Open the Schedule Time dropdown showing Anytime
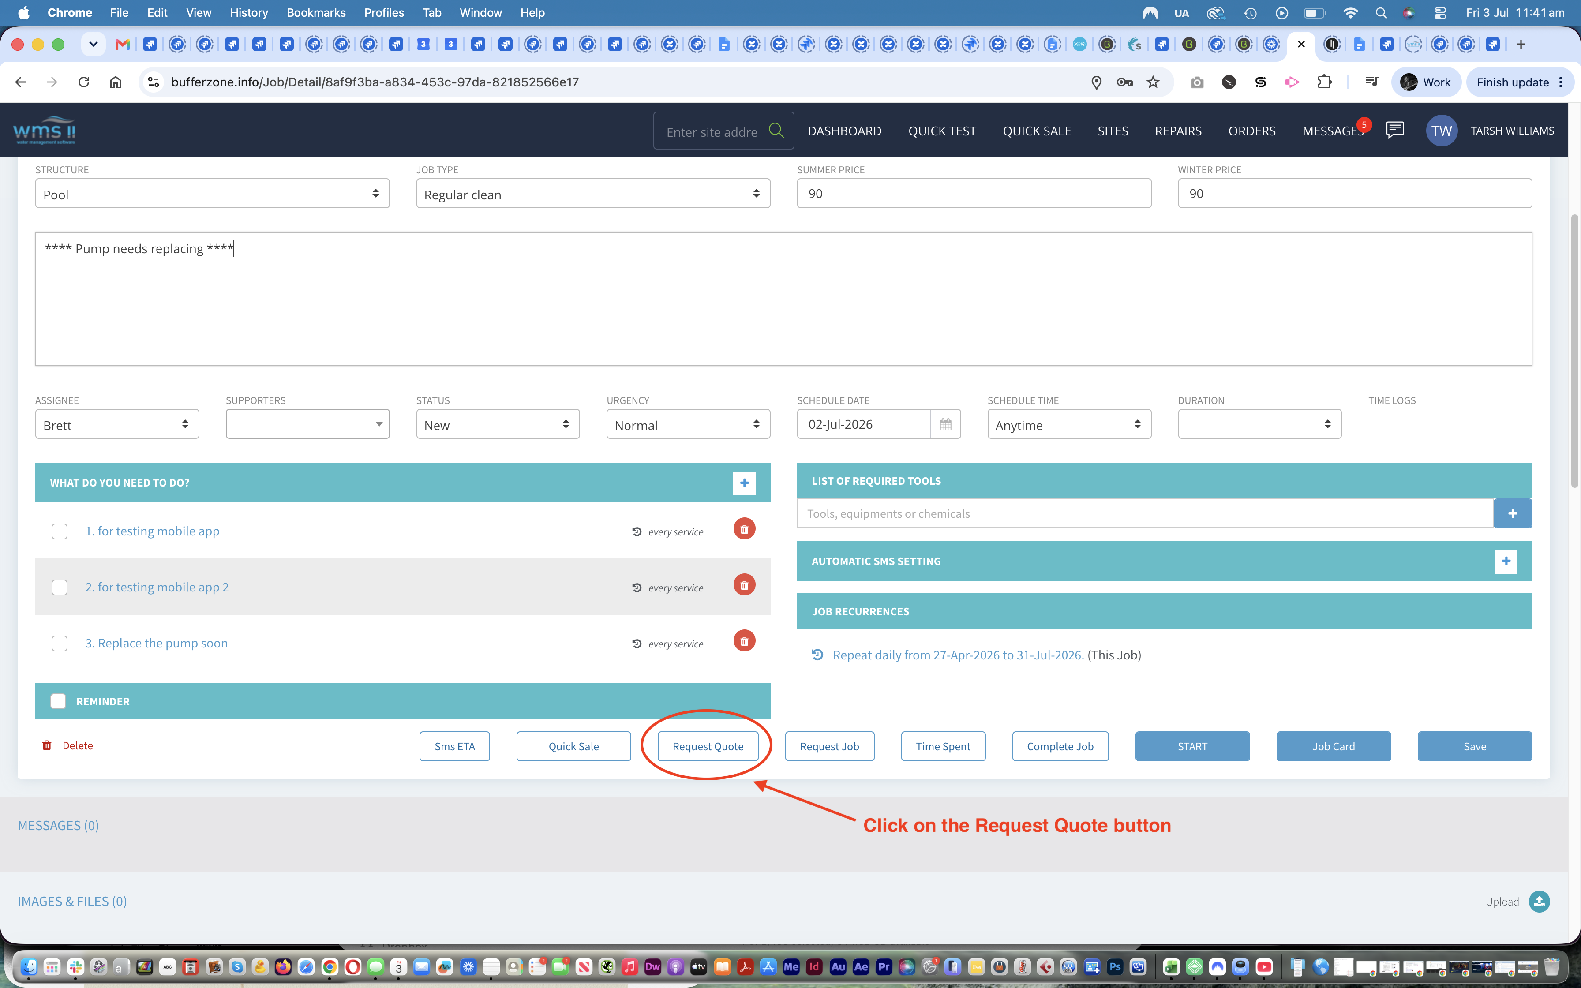The width and height of the screenshot is (1581, 988). click(1069, 425)
